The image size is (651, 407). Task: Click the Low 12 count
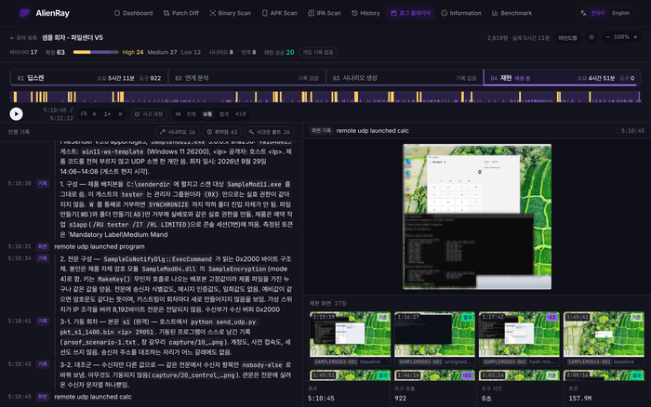[x=191, y=52]
